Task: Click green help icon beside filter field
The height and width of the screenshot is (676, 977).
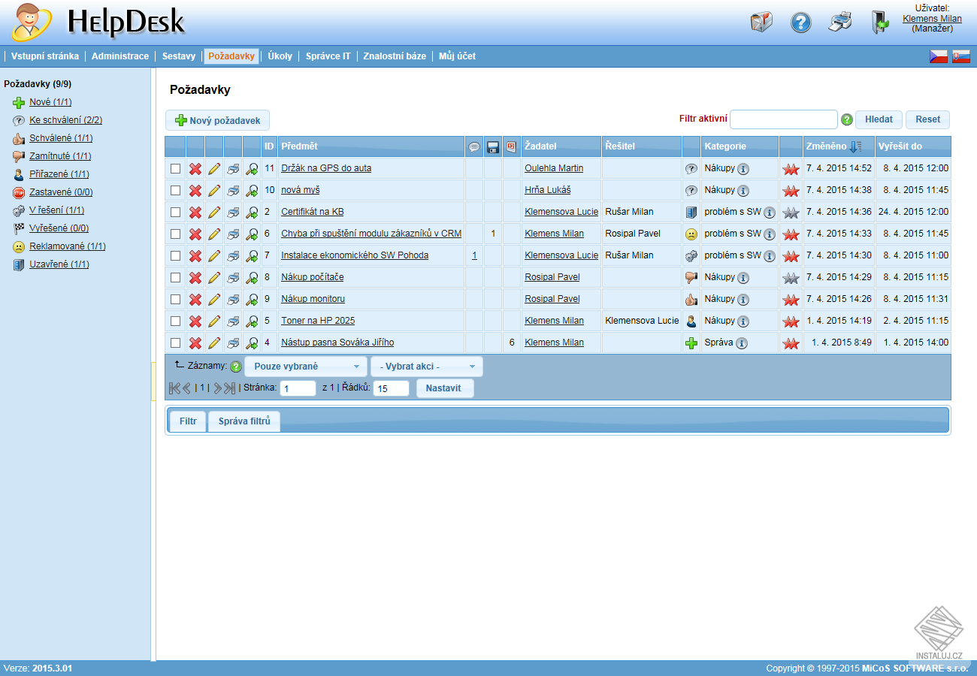Action: coord(847,119)
